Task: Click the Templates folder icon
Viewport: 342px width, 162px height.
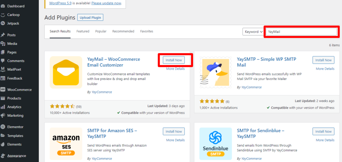Action: (3, 136)
